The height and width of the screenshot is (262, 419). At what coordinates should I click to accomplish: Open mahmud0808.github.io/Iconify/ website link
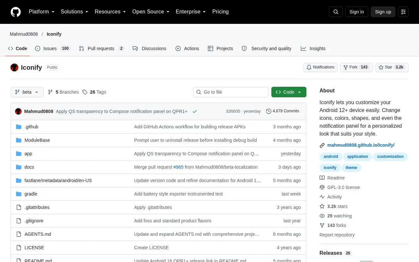pyautogui.click(x=361, y=145)
